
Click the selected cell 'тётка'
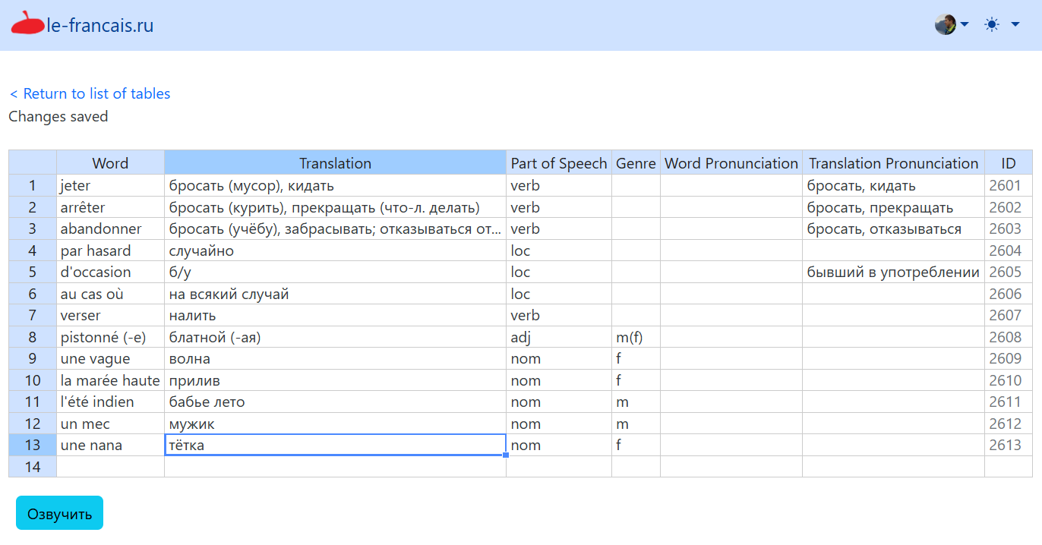click(335, 446)
